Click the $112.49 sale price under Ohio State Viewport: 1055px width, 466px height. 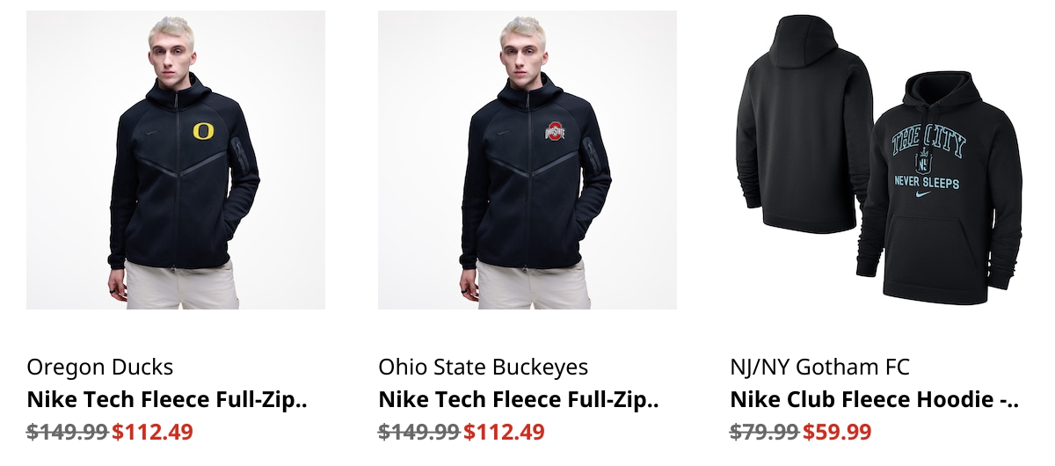click(x=504, y=432)
